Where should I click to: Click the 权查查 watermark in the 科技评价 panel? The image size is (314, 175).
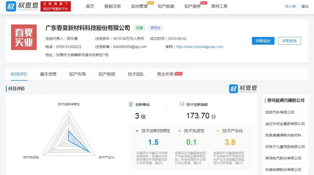(x=243, y=88)
